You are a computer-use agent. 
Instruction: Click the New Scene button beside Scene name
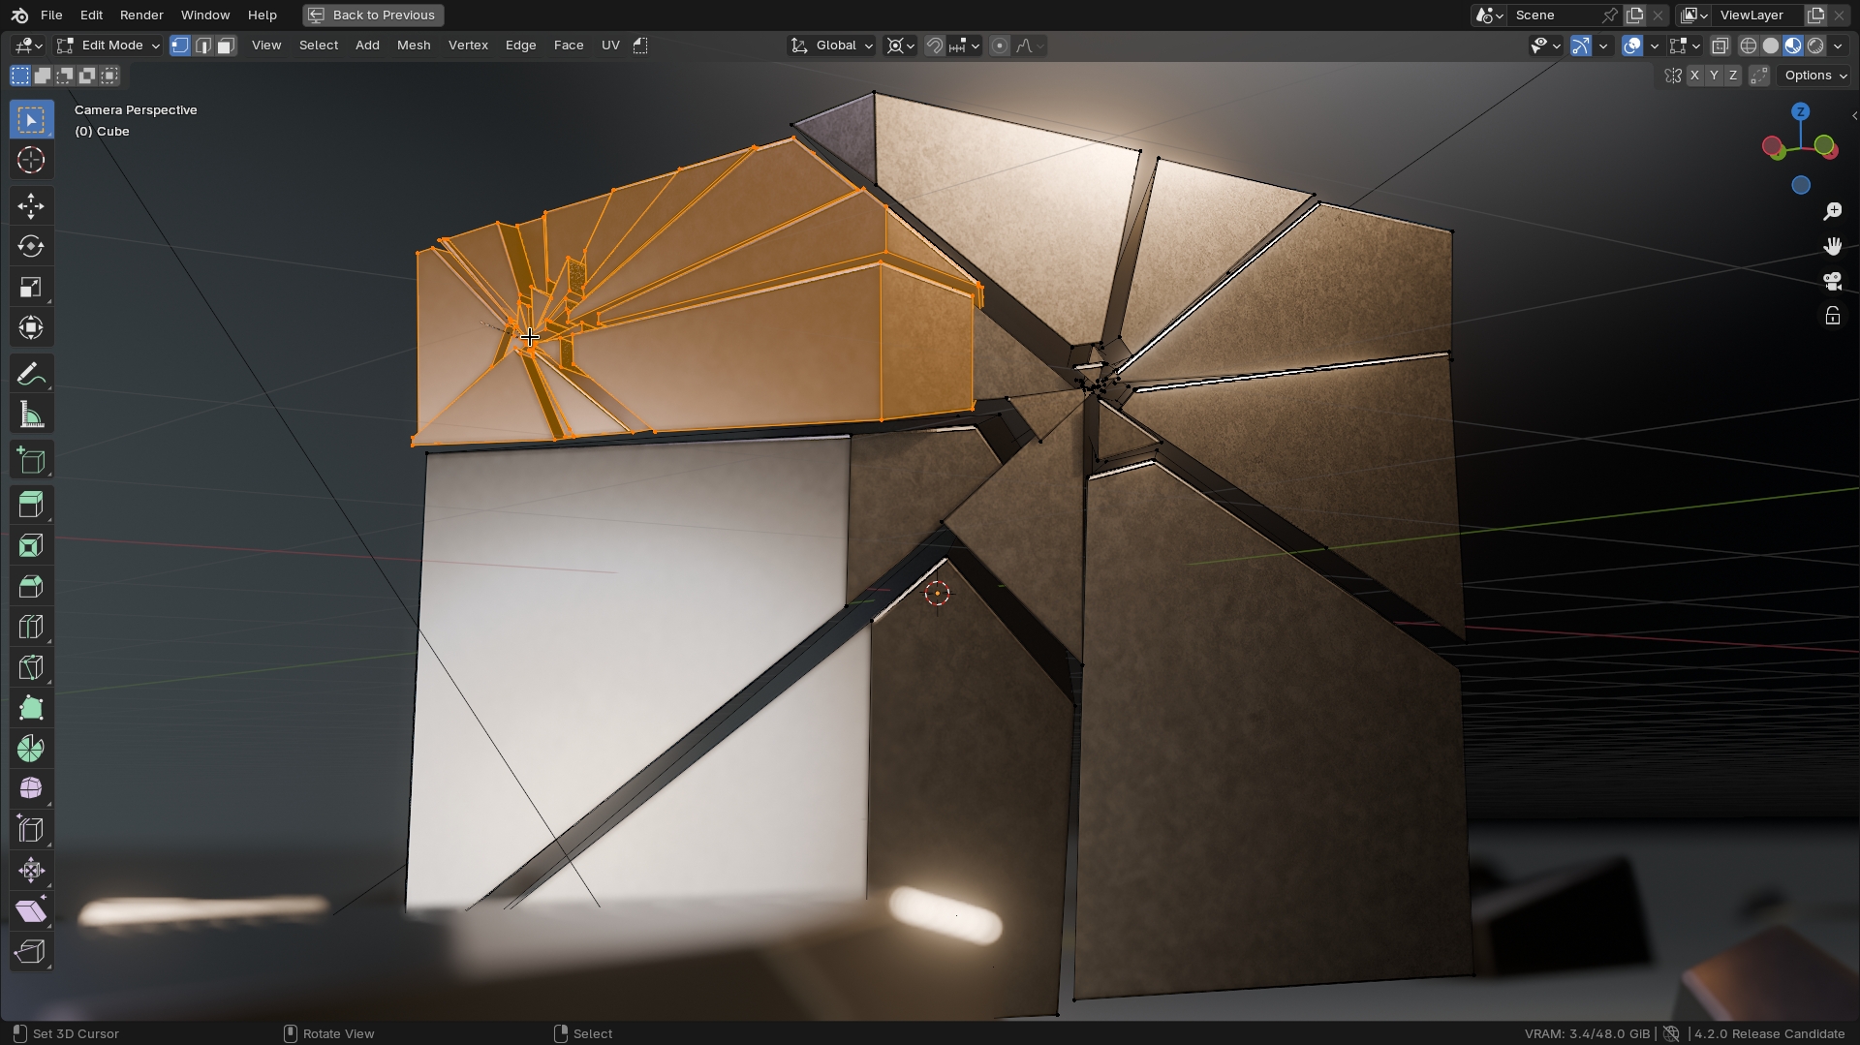point(1635,15)
